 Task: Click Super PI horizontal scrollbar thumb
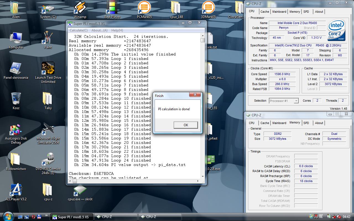coord(75,181)
